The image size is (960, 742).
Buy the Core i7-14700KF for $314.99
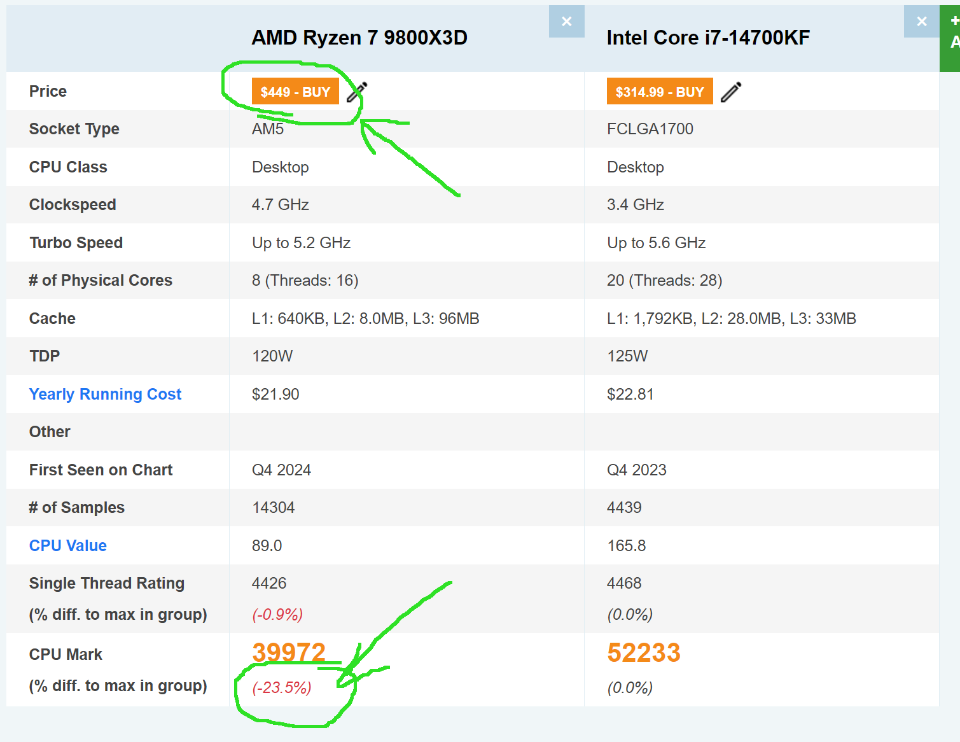660,92
